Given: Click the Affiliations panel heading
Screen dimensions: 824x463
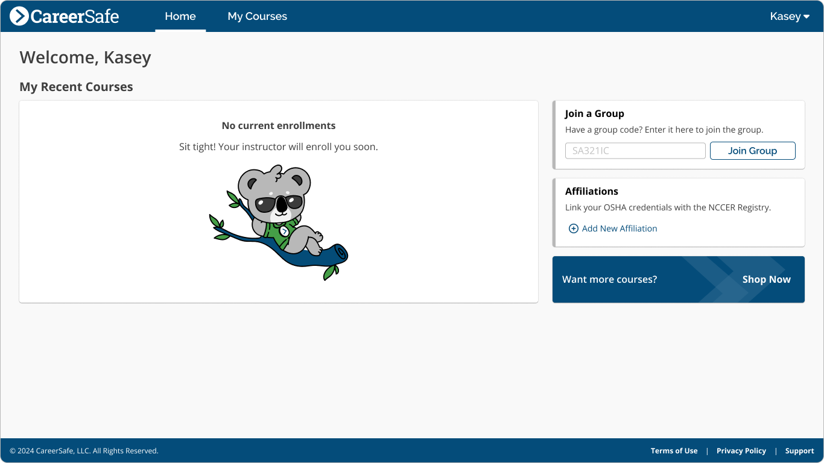Looking at the screenshot, I should (x=592, y=191).
